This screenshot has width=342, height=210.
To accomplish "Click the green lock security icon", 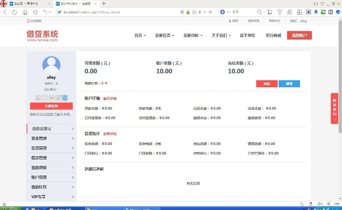I will click(188, 12).
